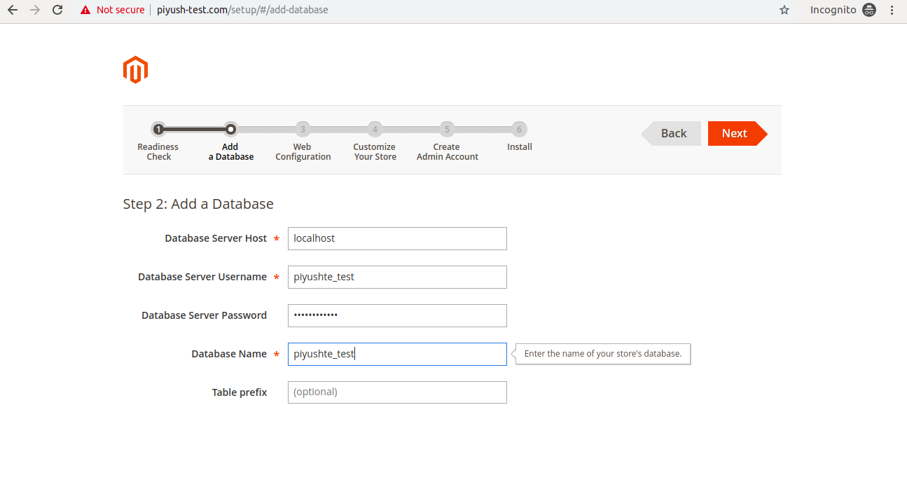
Task: Click the 'Table prefix' label
Action: click(240, 392)
